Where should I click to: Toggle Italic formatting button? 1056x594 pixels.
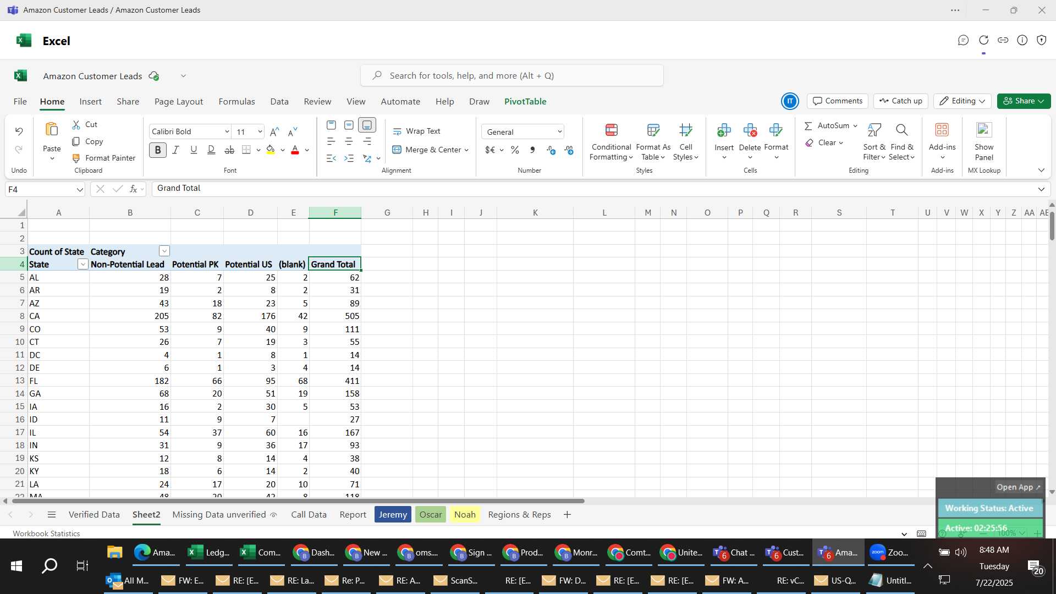pos(175,150)
